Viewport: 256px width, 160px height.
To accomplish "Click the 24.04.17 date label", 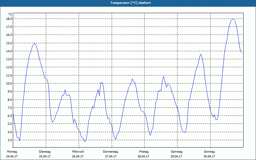I will 12,156.
